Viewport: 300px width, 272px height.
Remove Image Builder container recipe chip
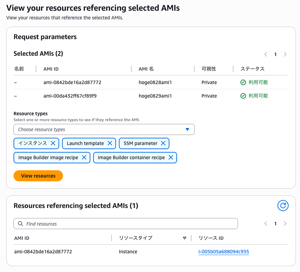pyautogui.click(x=171, y=157)
